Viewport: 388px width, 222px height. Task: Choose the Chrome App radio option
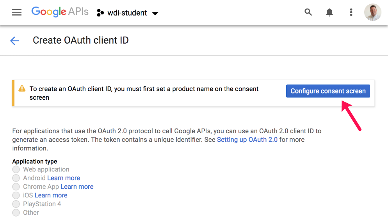[x=16, y=187]
